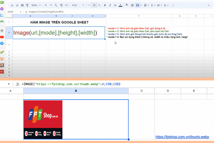Select column F header in upper sheet
The height and width of the screenshot is (143, 214).
coord(139,16)
